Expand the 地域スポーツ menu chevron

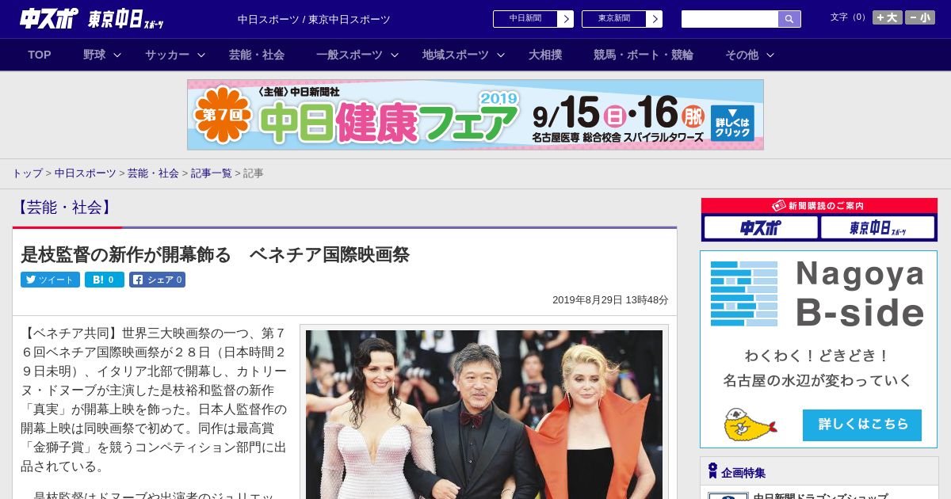click(x=501, y=55)
